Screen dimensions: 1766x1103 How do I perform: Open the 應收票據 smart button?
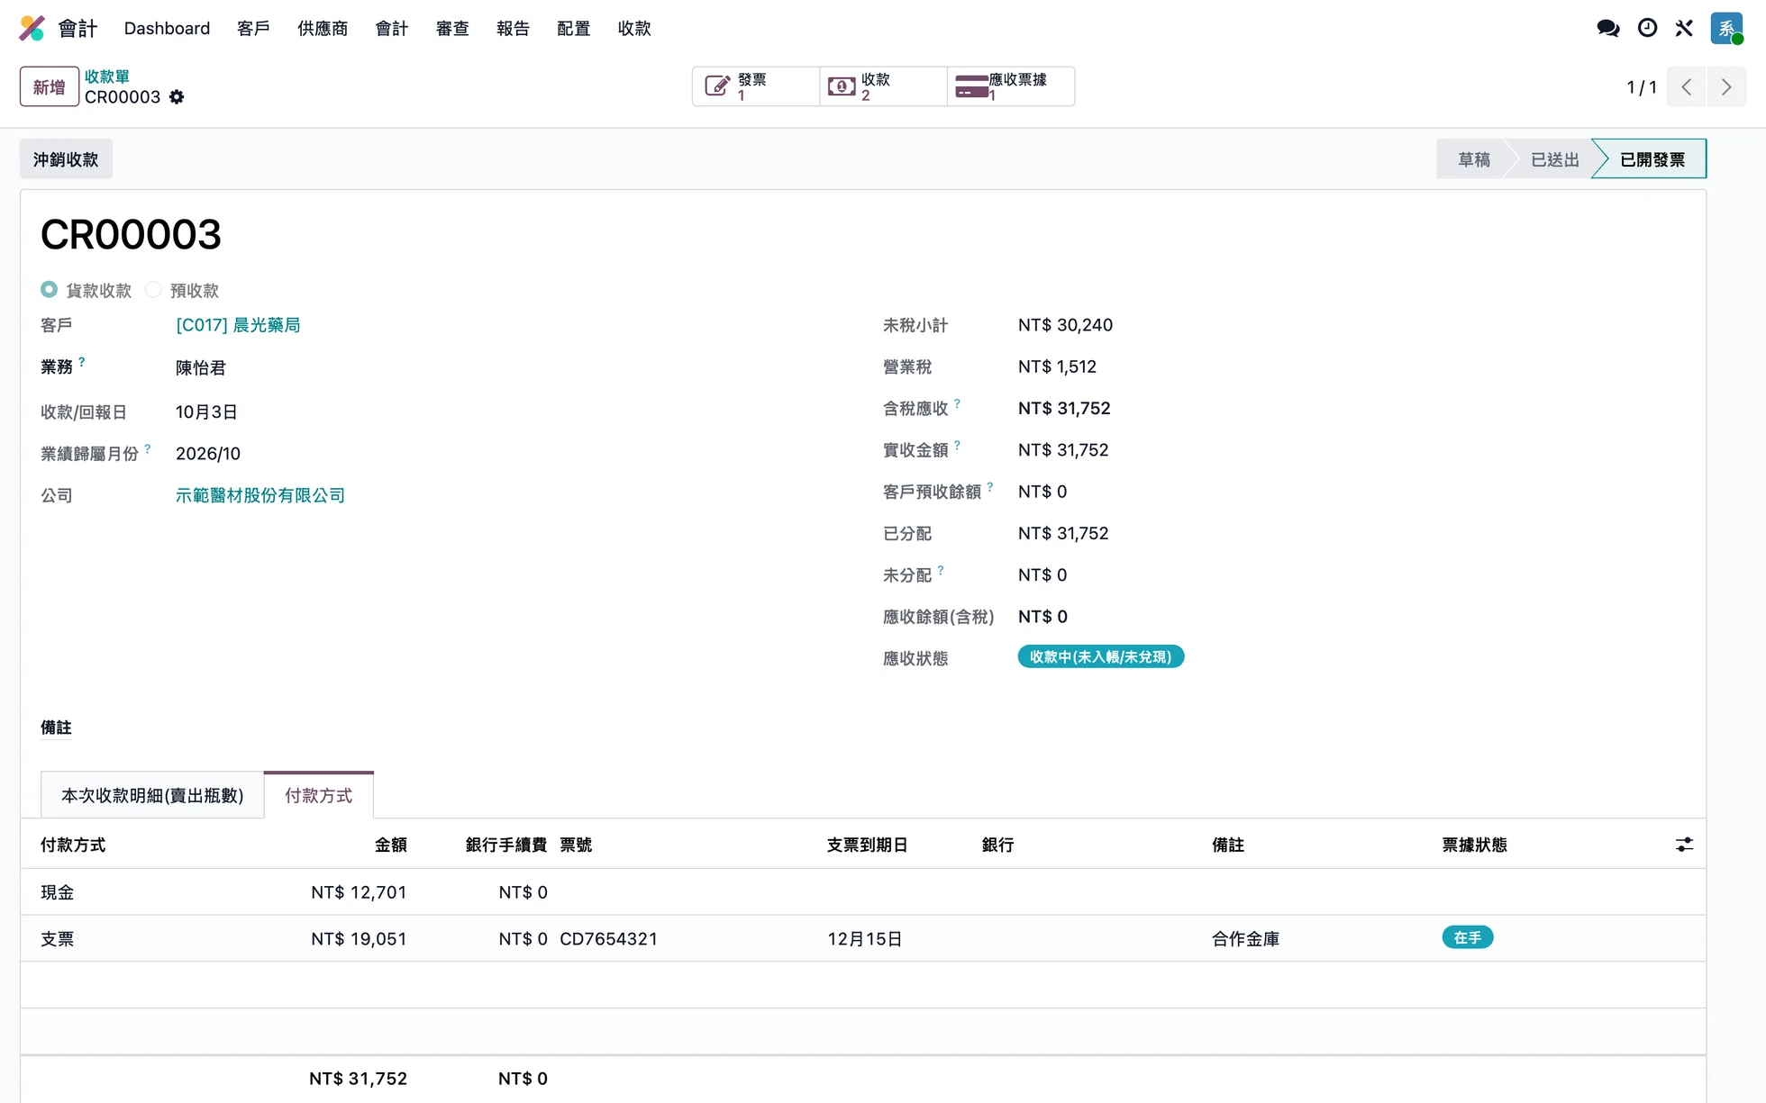(x=1011, y=86)
